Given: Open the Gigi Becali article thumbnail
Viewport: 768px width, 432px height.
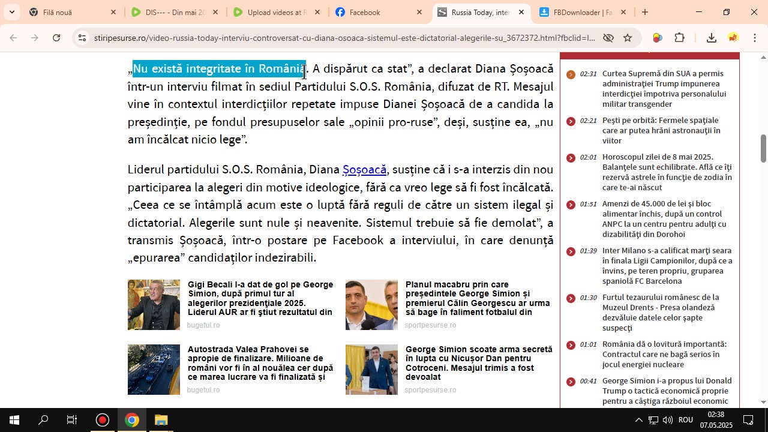Looking at the screenshot, I should pyautogui.click(x=154, y=305).
